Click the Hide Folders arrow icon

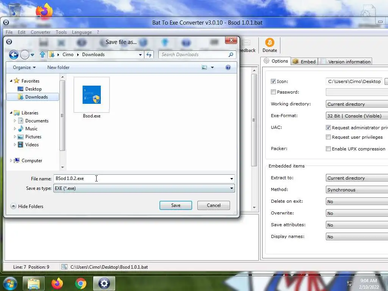[13, 206]
